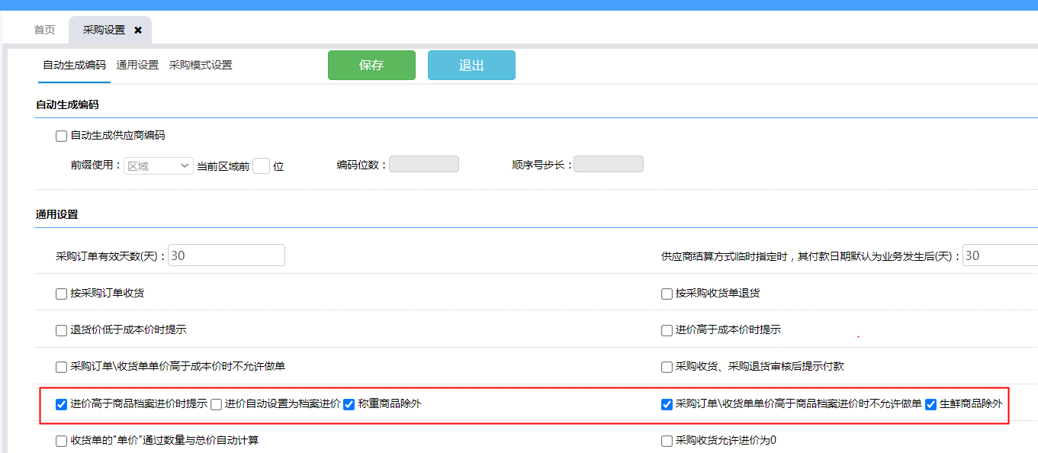
Task: Click the 顺序号步长 input field
Action: tap(609, 164)
